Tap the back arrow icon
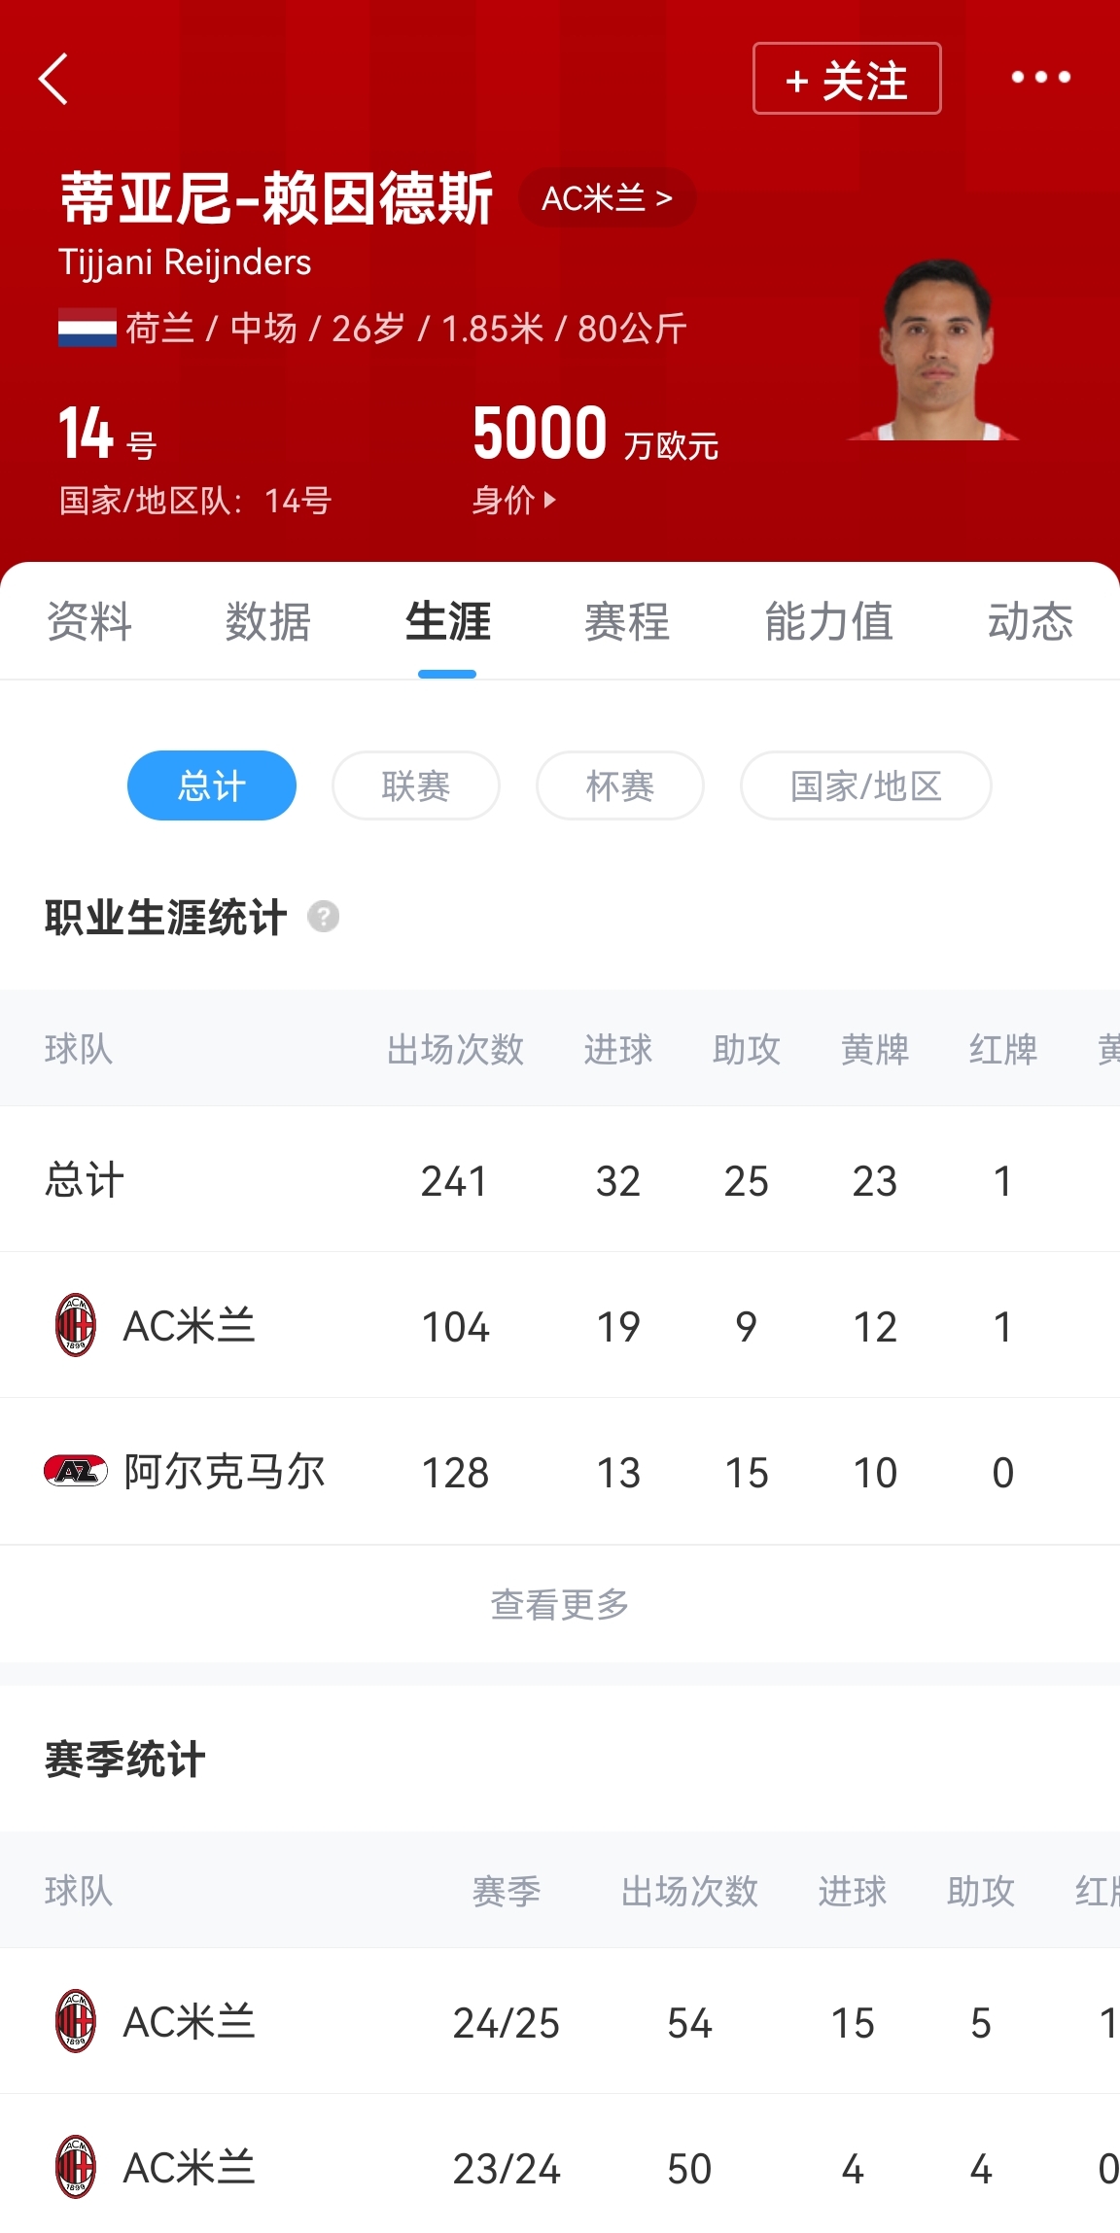This screenshot has height=2233, width=1120. pyautogui.click(x=54, y=79)
